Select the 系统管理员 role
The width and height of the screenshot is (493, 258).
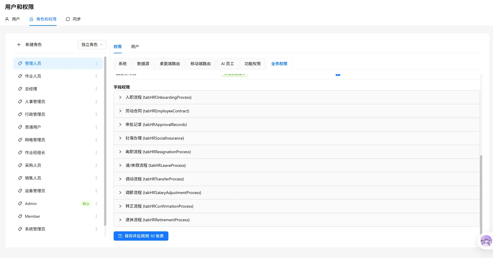(58, 229)
